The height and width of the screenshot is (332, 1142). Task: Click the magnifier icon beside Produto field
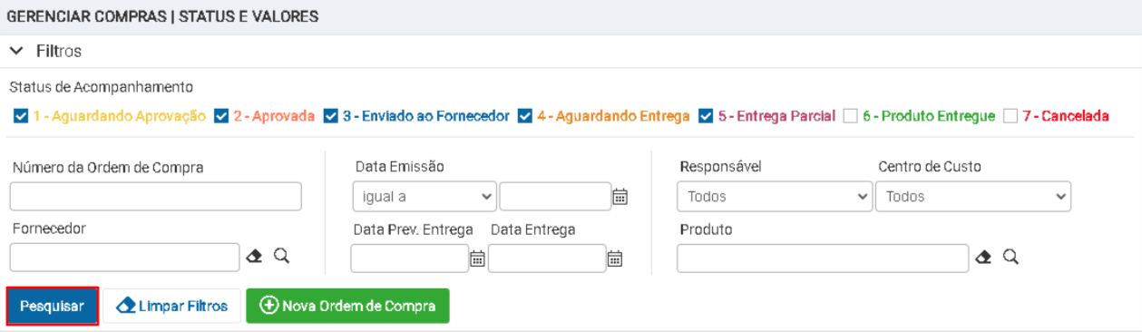(x=1010, y=258)
